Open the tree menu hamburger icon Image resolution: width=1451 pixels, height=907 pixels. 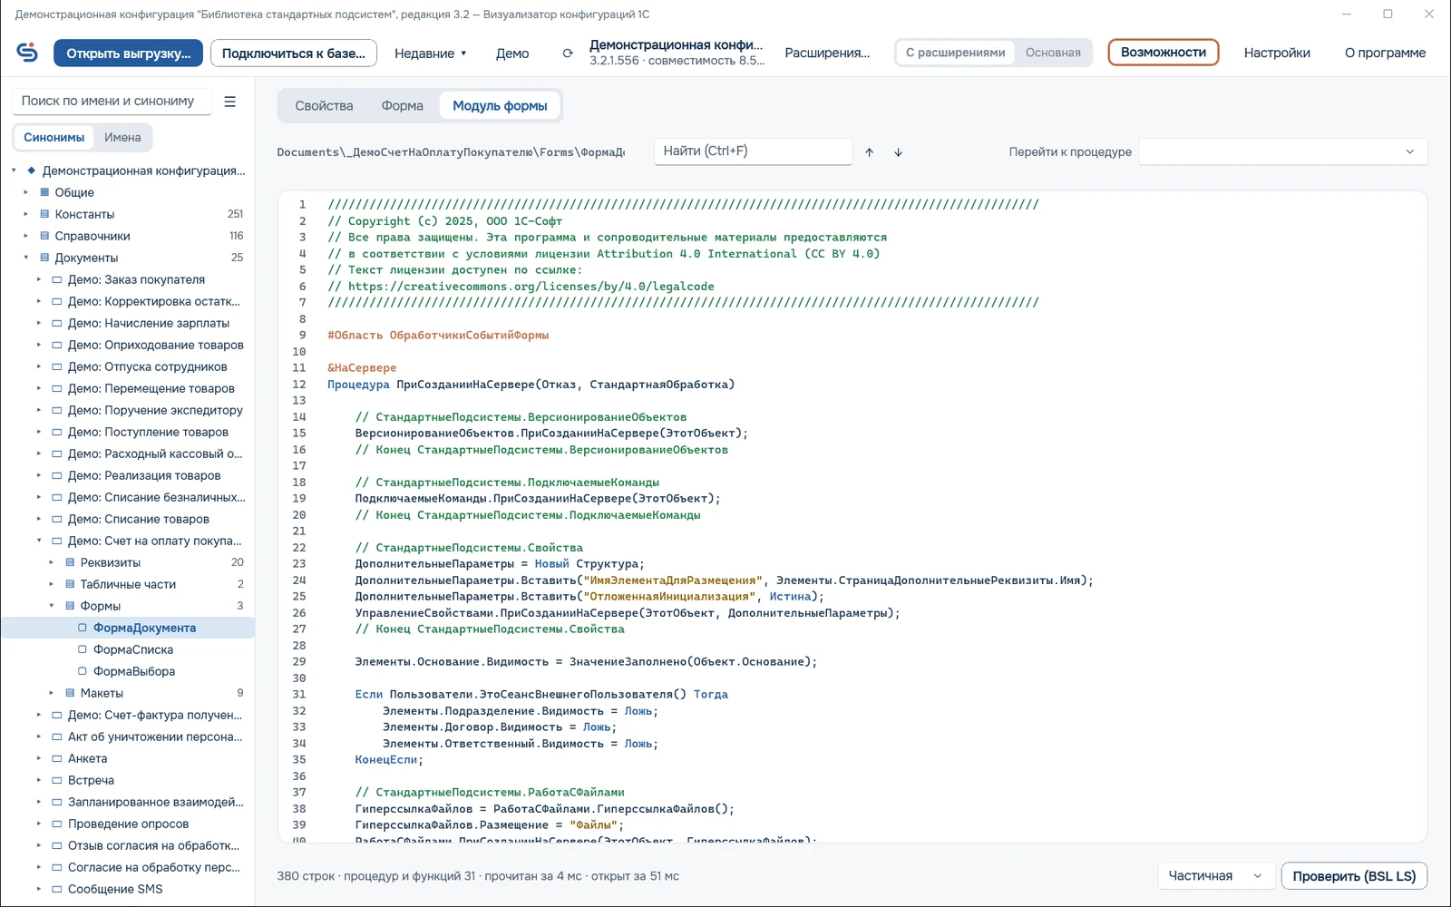tap(230, 102)
